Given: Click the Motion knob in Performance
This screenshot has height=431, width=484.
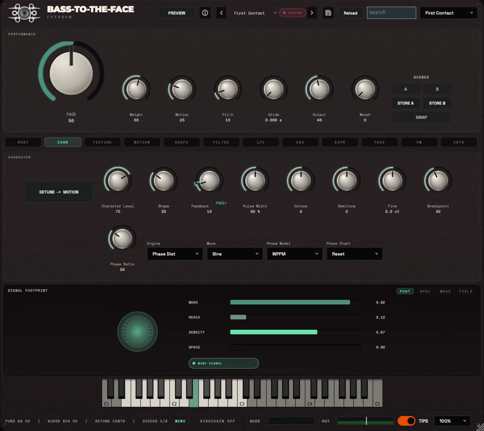Looking at the screenshot, I should click(182, 89).
